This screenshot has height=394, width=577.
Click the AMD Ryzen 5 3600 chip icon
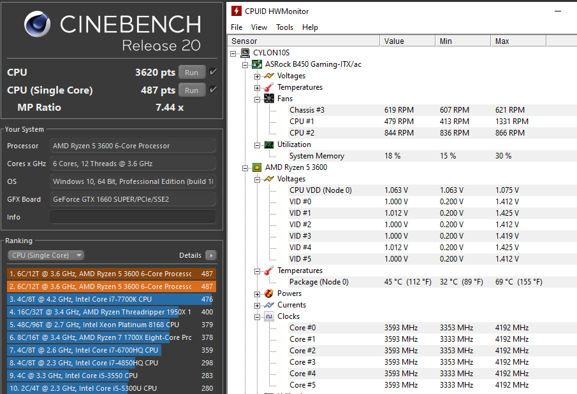click(x=257, y=167)
